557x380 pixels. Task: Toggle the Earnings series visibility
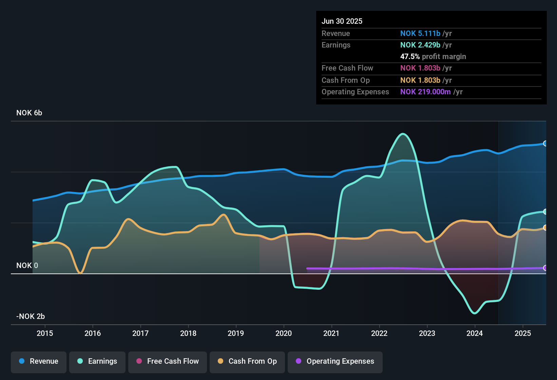[x=97, y=361]
